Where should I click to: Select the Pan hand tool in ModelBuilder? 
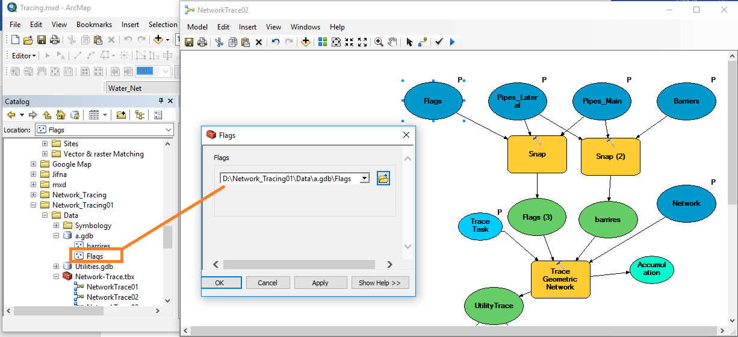pos(392,42)
